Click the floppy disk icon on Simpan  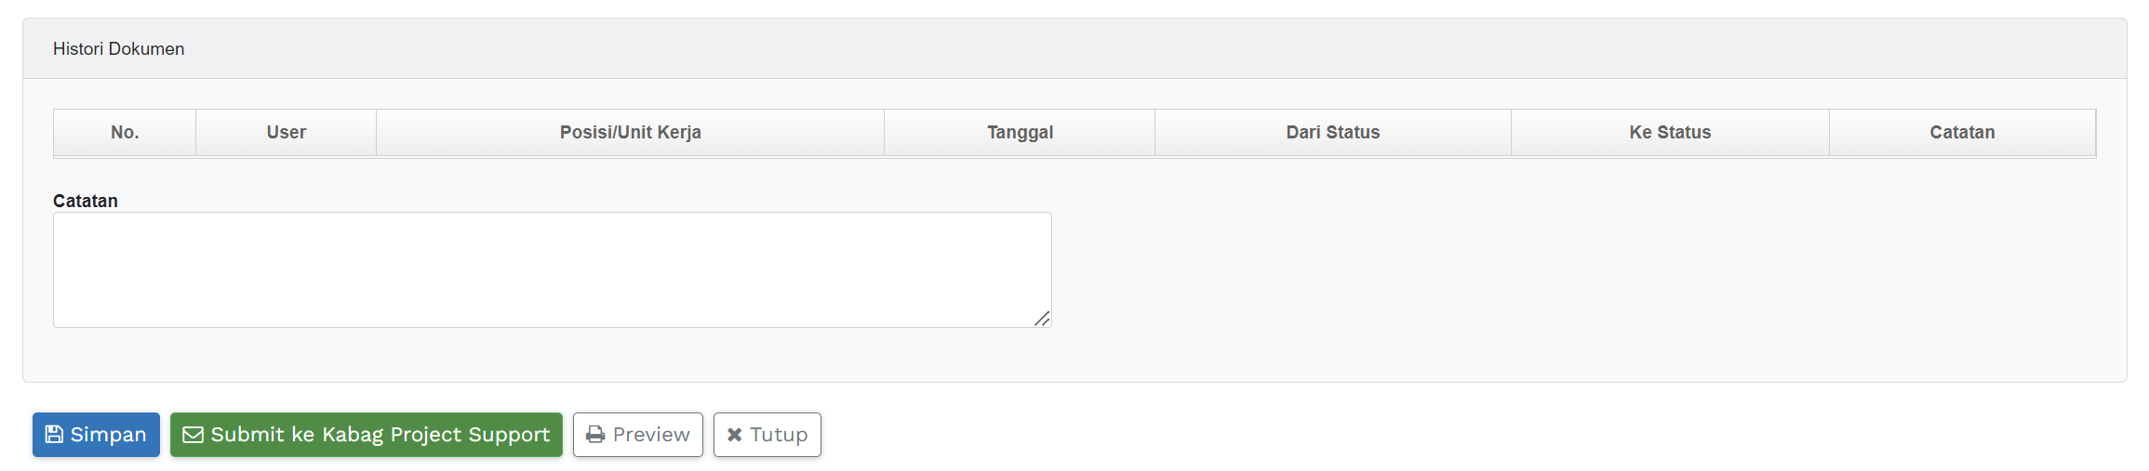click(54, 435)
